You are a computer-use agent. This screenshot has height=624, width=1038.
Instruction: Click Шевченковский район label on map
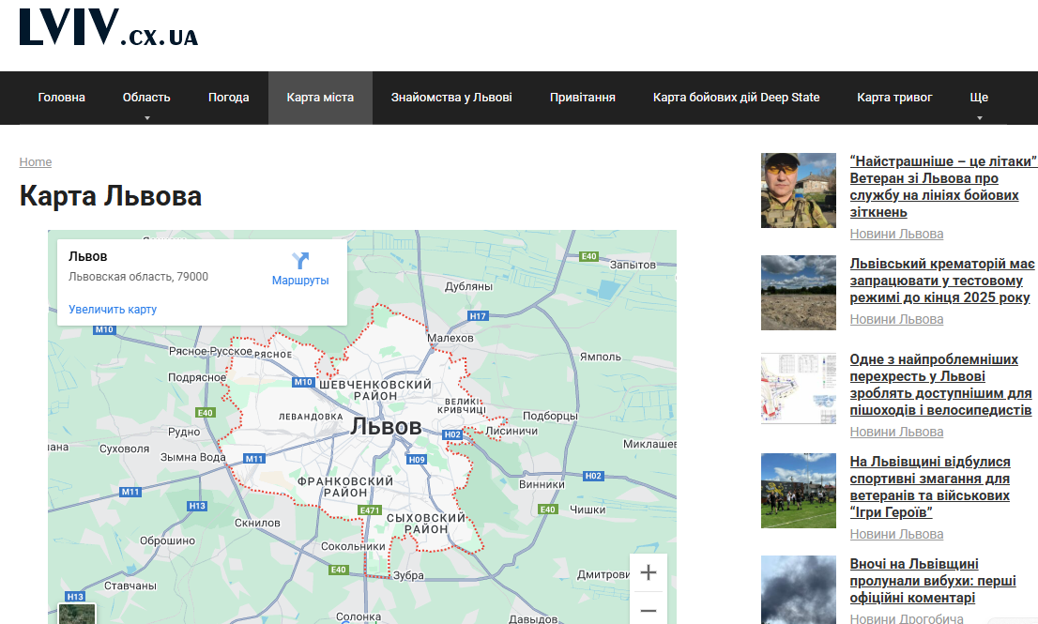(x=375, y=389)
